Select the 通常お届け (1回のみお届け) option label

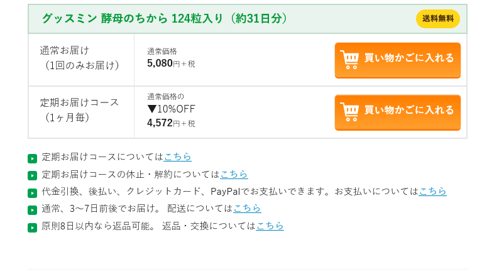(80, 57)
